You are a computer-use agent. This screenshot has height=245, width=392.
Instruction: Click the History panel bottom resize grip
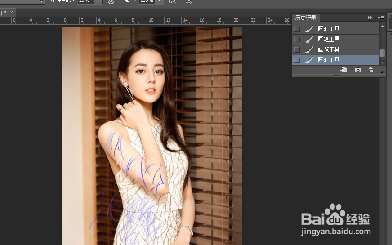pyautogui.click(x=339, y=76)
